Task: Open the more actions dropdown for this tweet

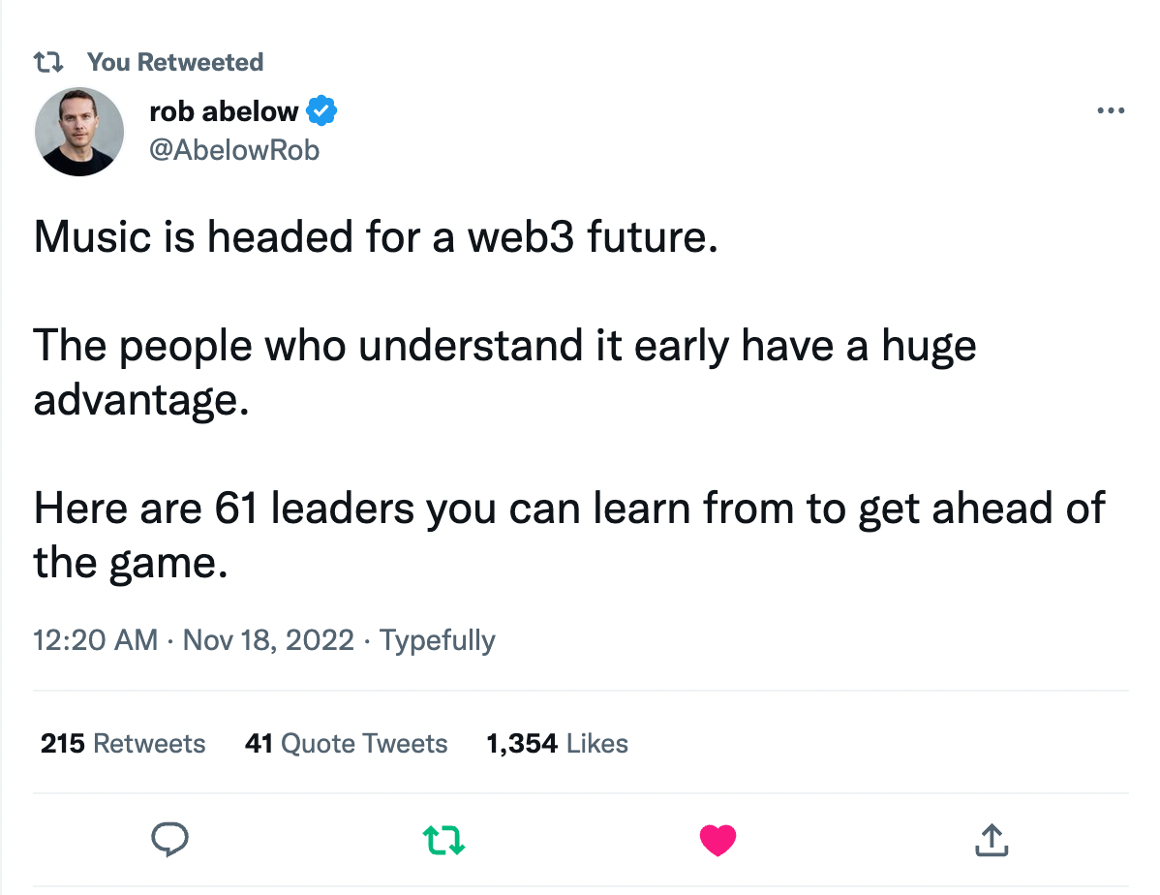Action: pyautogui.click(x=1109, y=109)
